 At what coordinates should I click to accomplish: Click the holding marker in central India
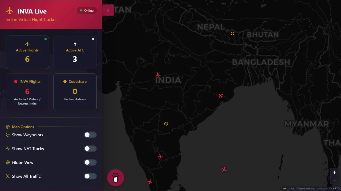pos(166,124)
